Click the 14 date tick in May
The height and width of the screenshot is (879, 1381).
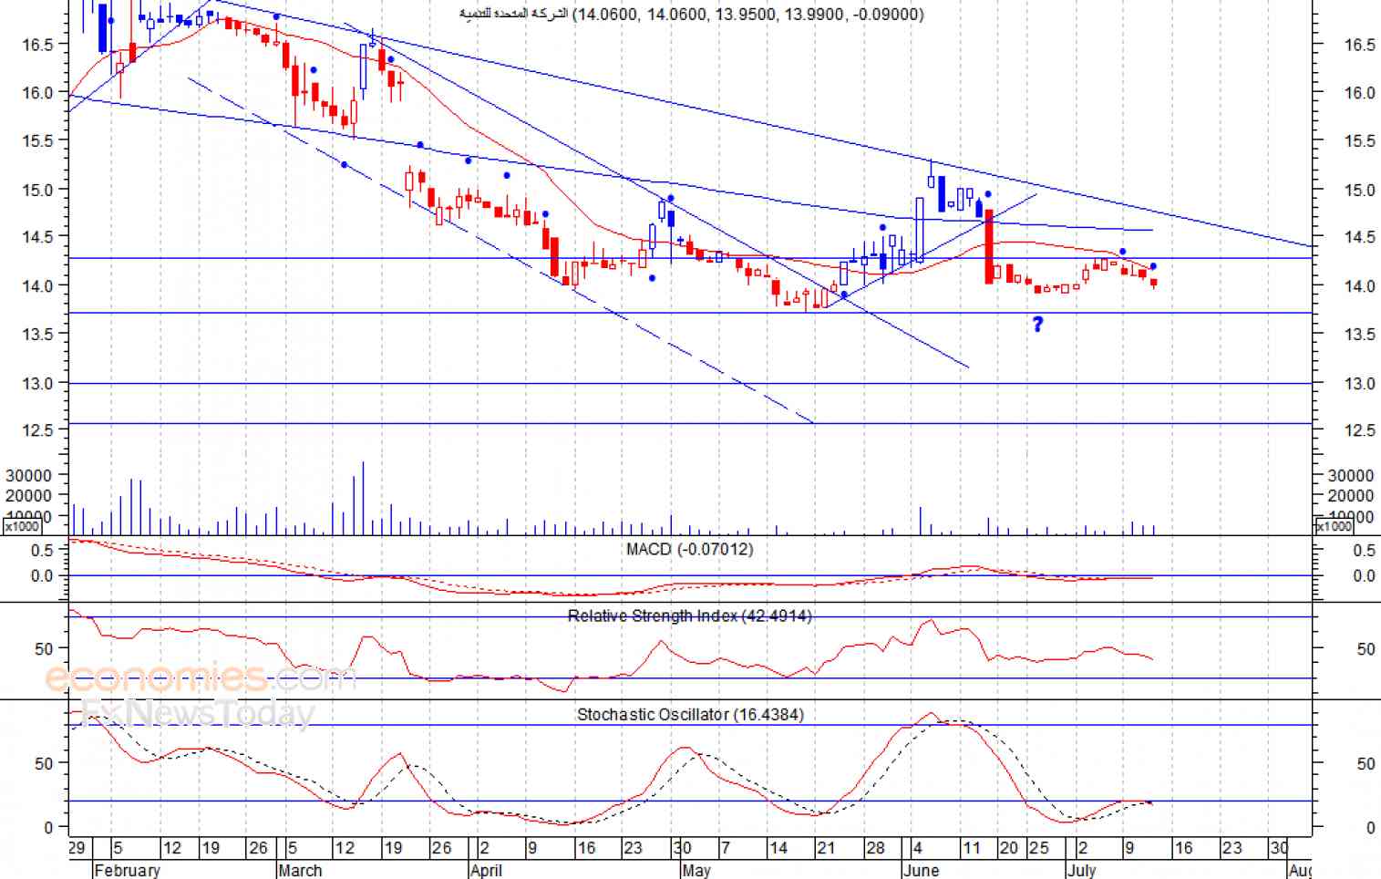click(778, 848)
